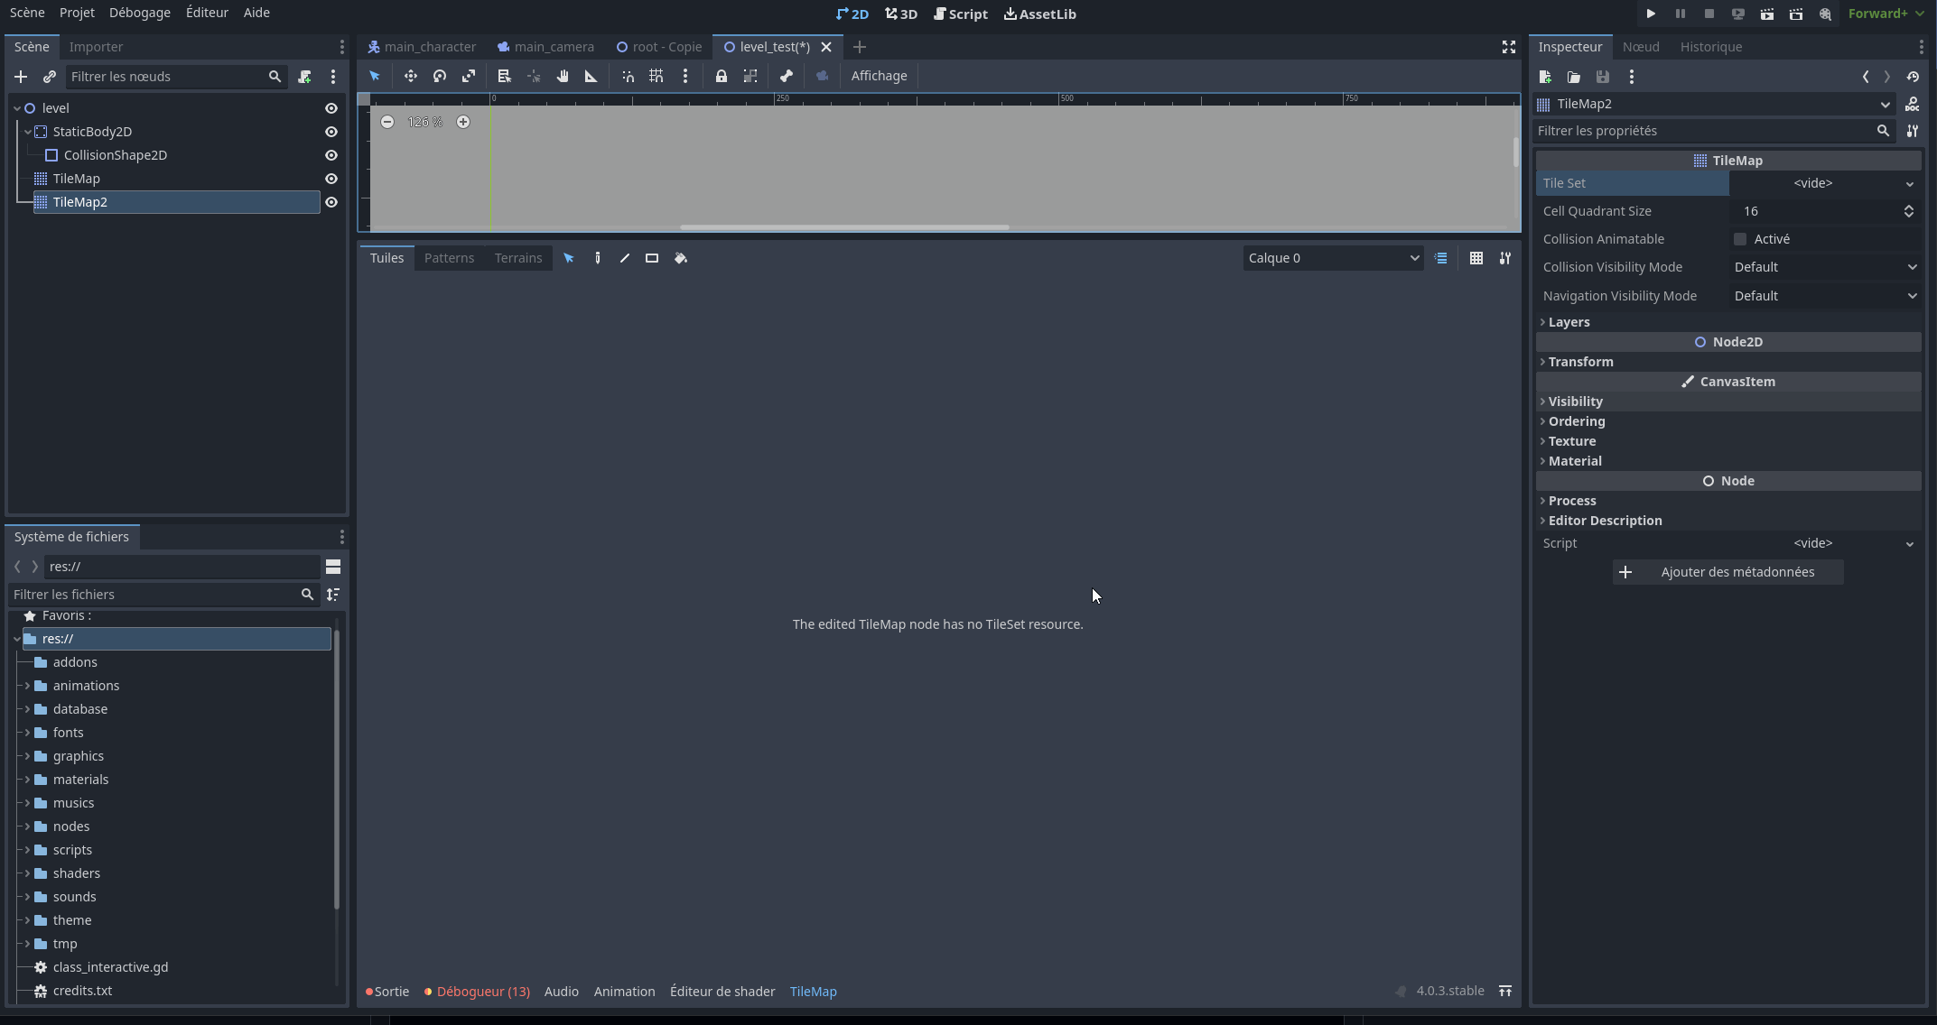The width and height of the screenshot is (1937, 1025).
Task: Open the bucket fill tool for tiles
Action: pyautogui.click(x=681, y=258)
